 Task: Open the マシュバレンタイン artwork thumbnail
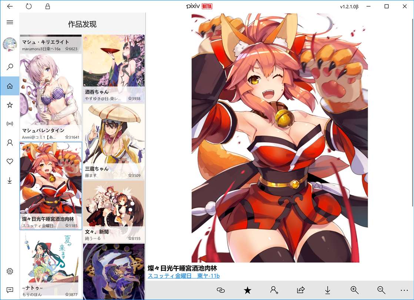[x=50, y=97]
